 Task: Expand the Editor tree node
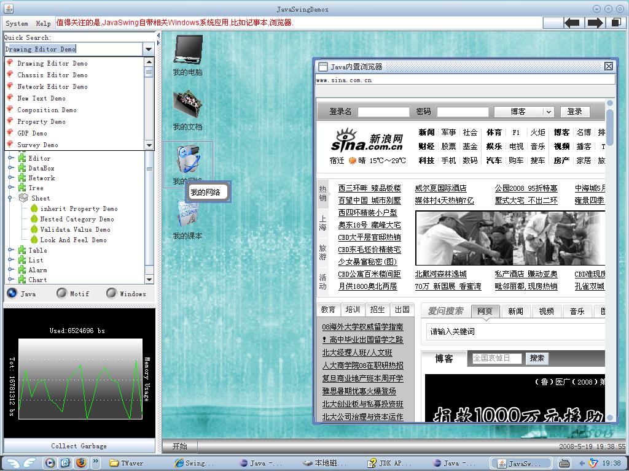10,158
